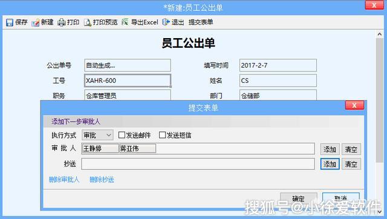Click 清空 button beside the 审批人 field
Image resolution: width=387 pixels, height=219 pixels.
point(351,149)
